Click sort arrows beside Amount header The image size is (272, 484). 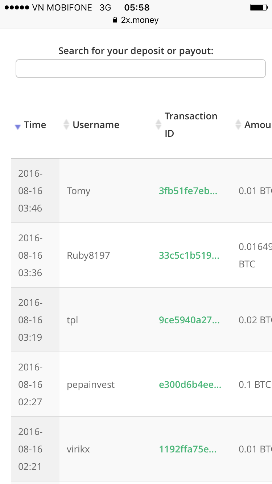[x=238, y=125]
